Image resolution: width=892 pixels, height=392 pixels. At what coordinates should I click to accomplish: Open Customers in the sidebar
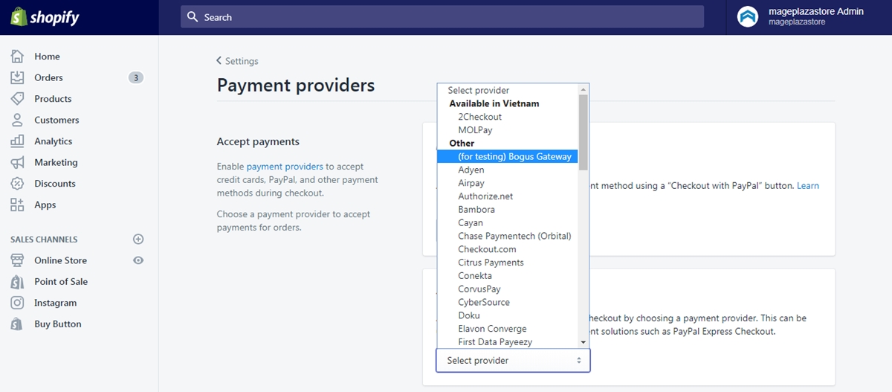coord(56,120)
